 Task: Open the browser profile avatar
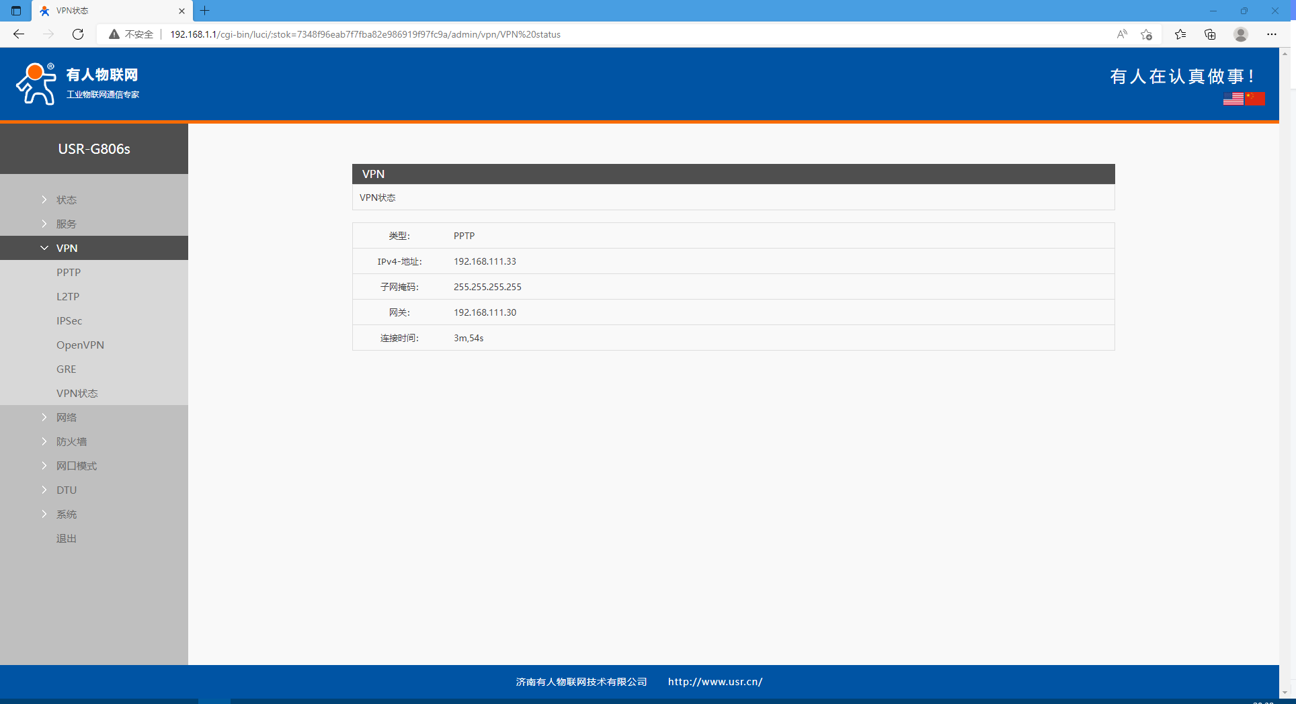click(1241, 34)
